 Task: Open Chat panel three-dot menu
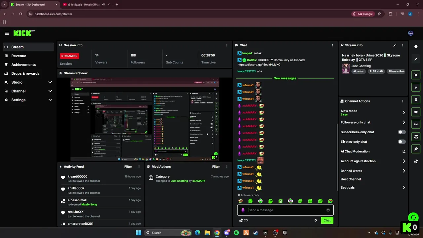[332, 45]
